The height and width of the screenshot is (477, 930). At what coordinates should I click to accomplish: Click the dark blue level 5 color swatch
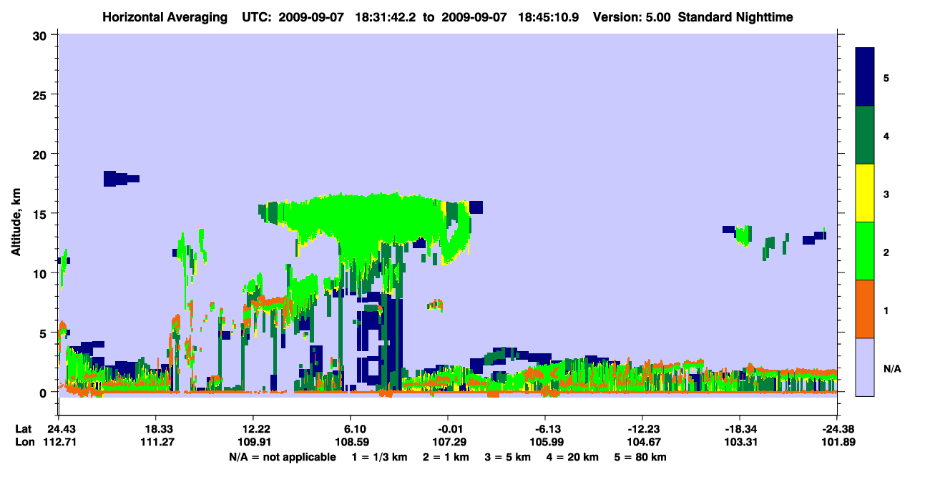click(x=865, y=77)
